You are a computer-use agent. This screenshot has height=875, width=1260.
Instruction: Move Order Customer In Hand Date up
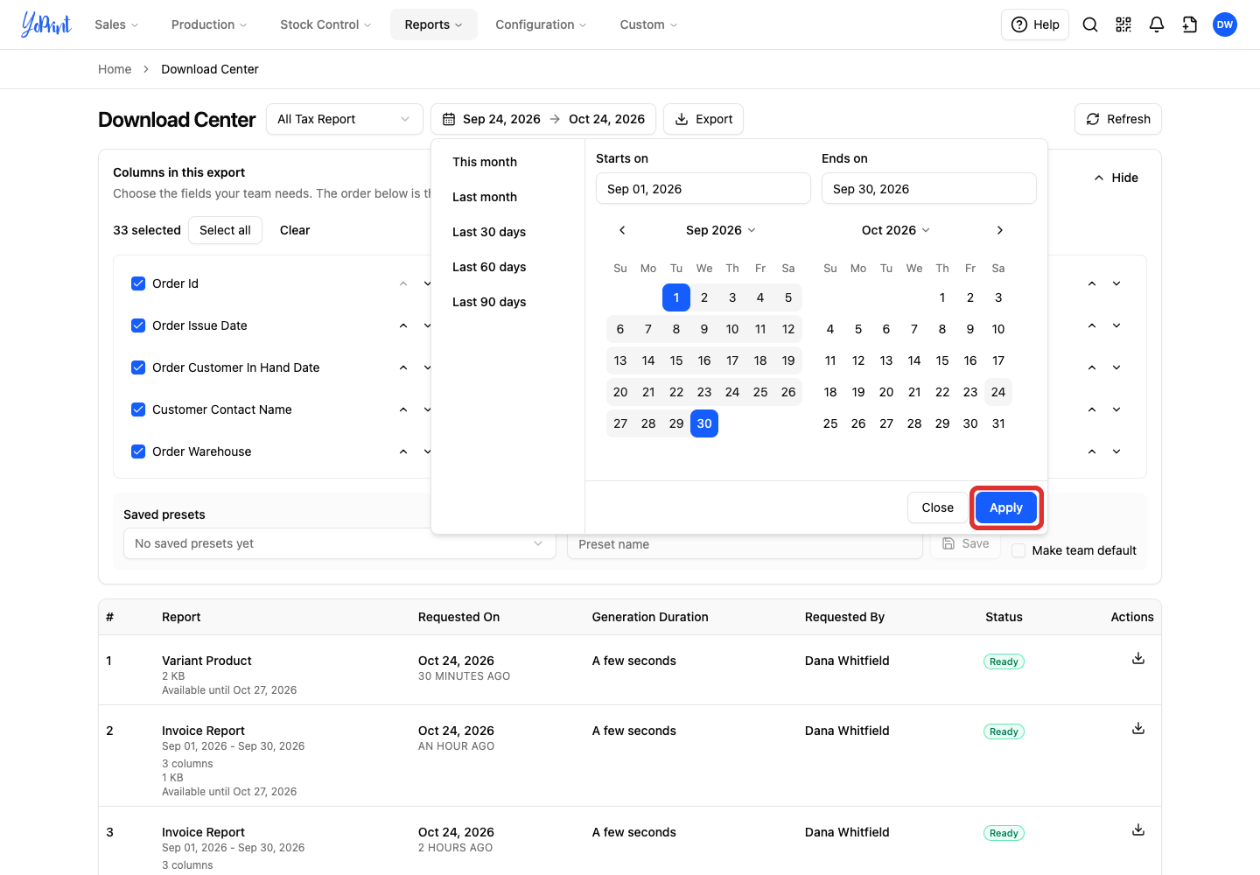[x=403, y=367]
